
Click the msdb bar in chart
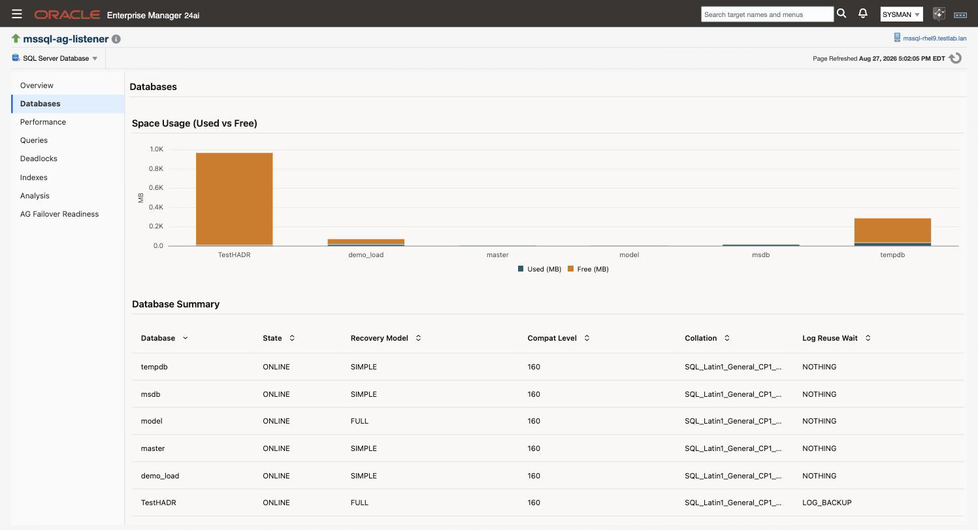coord(760,245)
